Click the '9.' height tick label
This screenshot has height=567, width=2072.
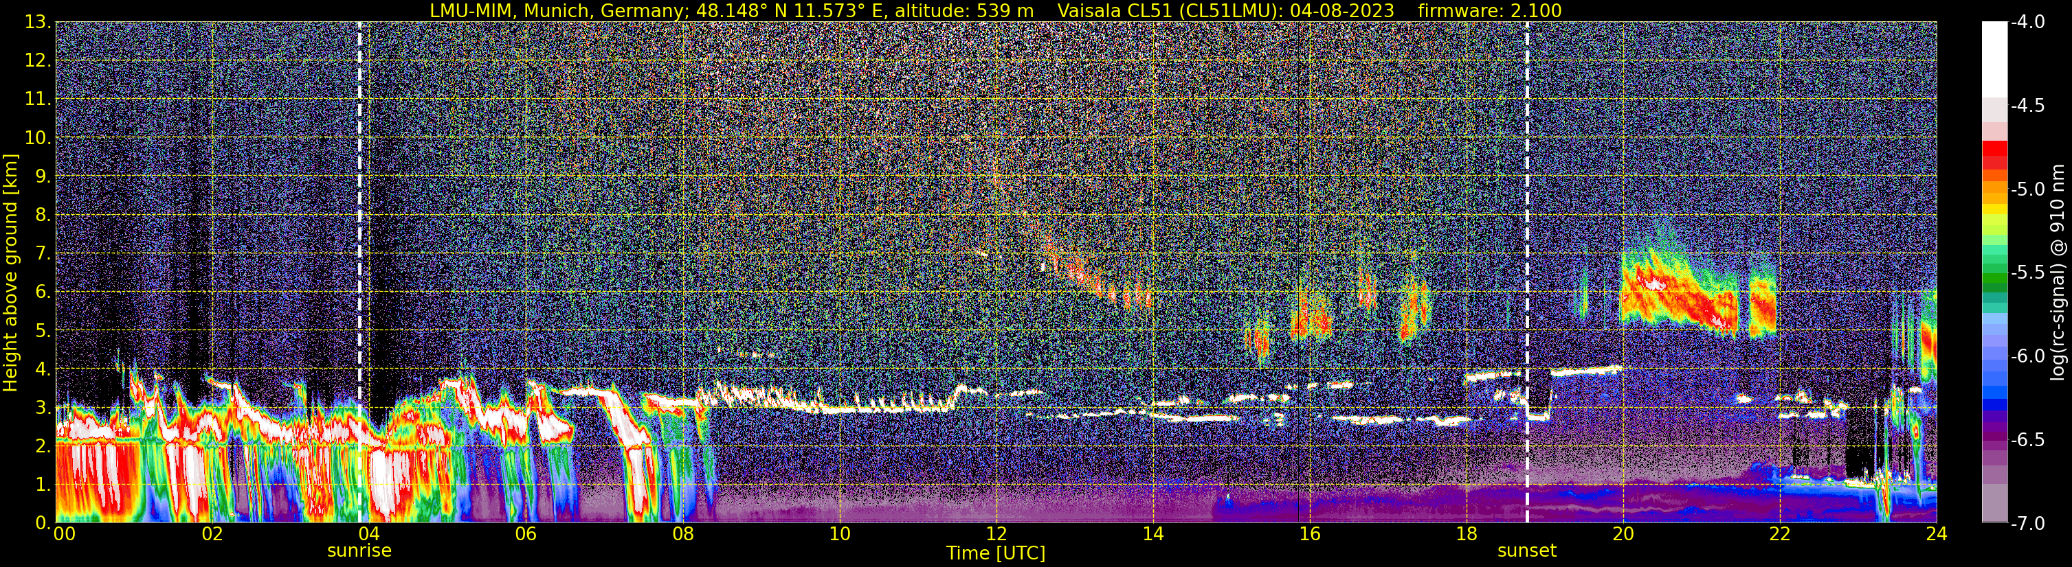(43, 176)
